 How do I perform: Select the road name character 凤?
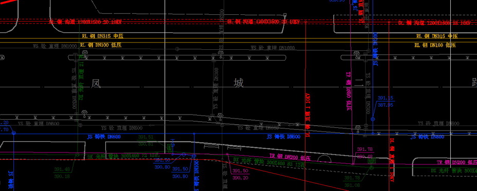point(96,83)
